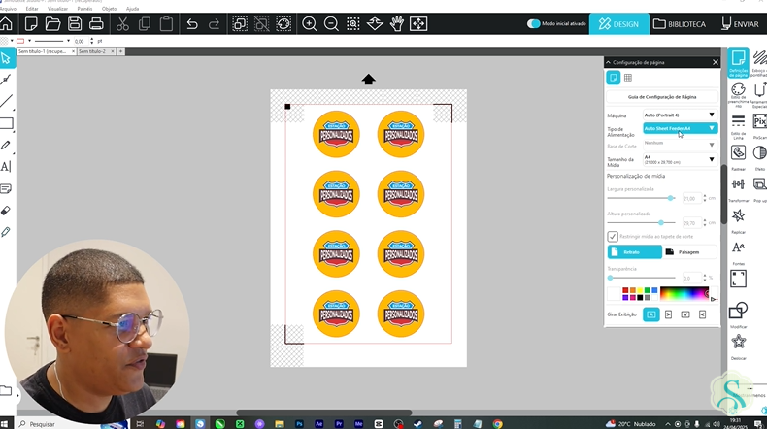Toggle Modo inicial ativado switch
Viewport: 767px width, 429px height.
click(533, 23)
